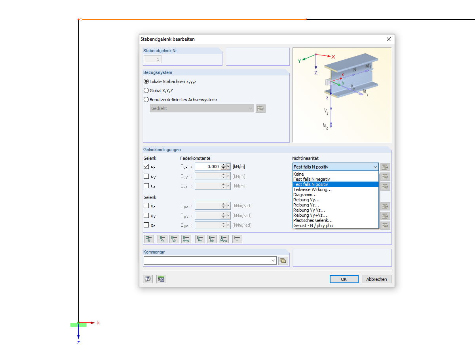Image resolution: width=475 pixels, height=356 pixels.
Task: Open Cux value options arrow button
Action: point(228,167)
